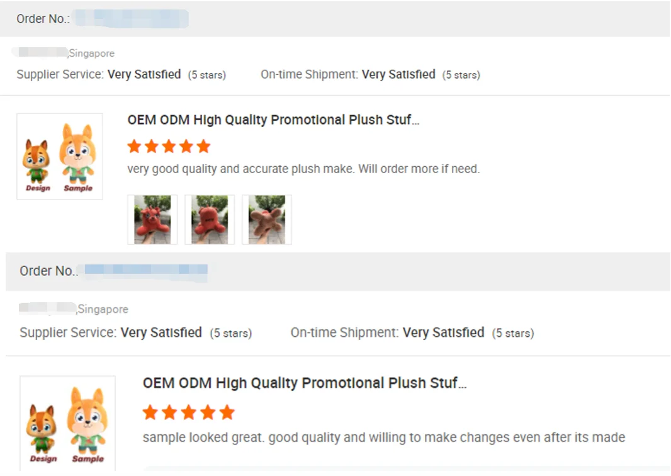This screenshot has height=476, width=671.
Task: Open the left review photo of red plush
Action: [152, 219]
